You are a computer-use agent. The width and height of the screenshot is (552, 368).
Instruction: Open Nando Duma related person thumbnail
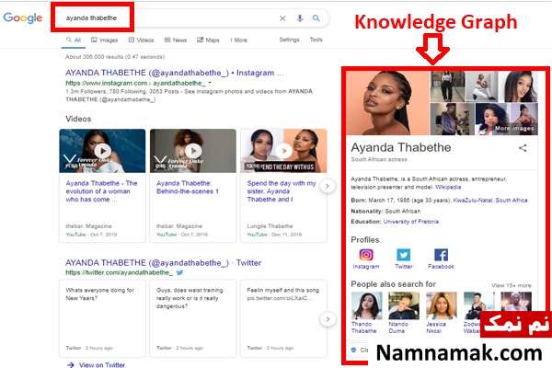[404, 305]
